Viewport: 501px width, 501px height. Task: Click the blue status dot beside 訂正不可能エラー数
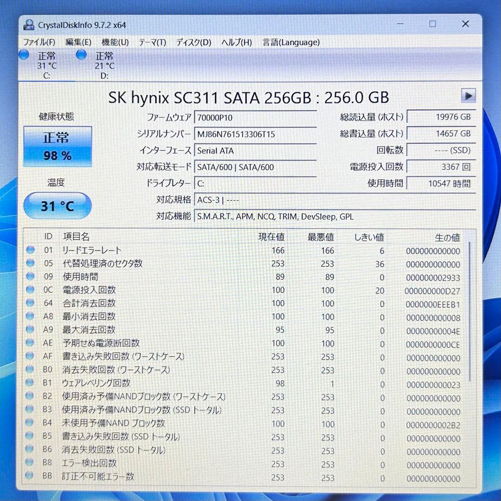coord(30,476)
